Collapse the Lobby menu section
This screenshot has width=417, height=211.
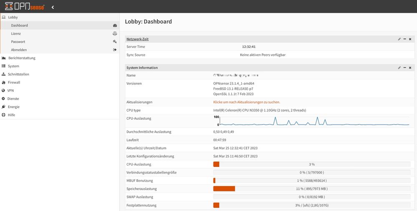coord(60,17)
